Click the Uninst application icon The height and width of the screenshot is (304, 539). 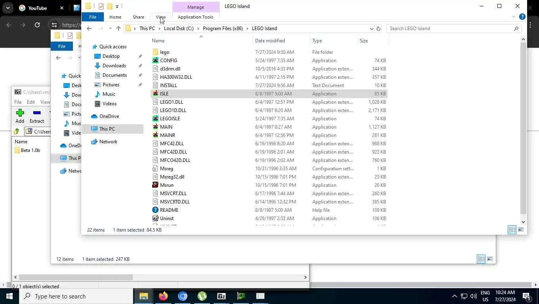pos(155,218)
